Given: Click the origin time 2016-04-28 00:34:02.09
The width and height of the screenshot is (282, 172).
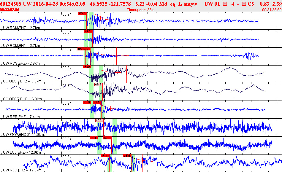Looking at the screenshot, I should pos(59,4).
